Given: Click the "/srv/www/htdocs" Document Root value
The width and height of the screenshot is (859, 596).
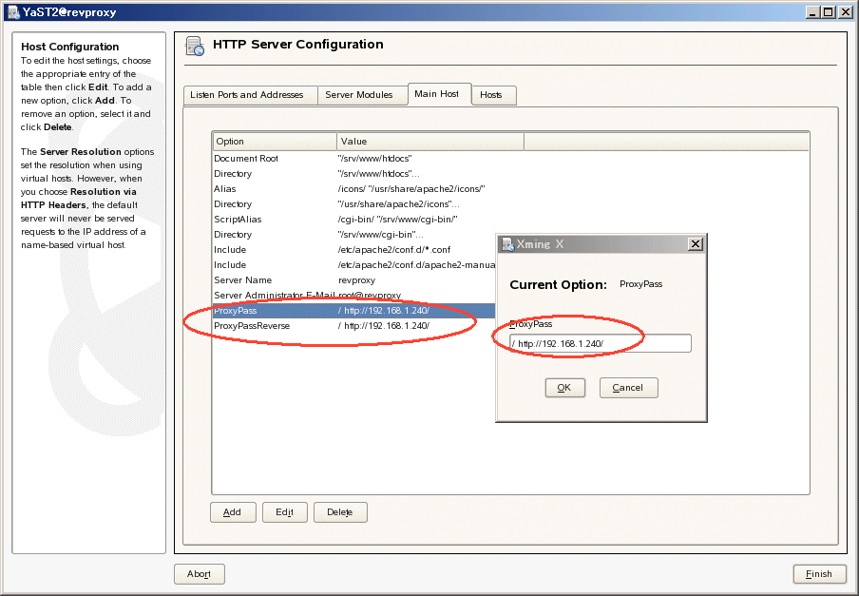Looking at the screenshot, I should pyautogui.click(x=374, y=159).
